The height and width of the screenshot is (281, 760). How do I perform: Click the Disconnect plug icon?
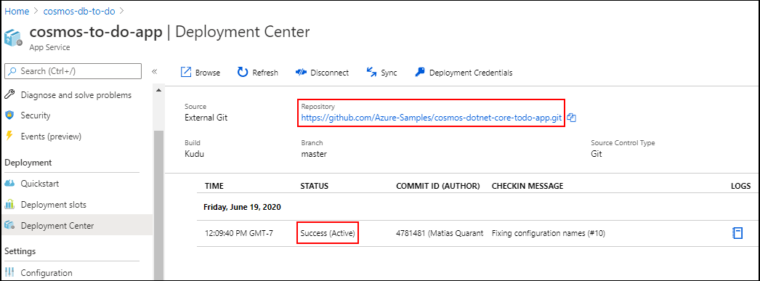click(x=301, y=72)
